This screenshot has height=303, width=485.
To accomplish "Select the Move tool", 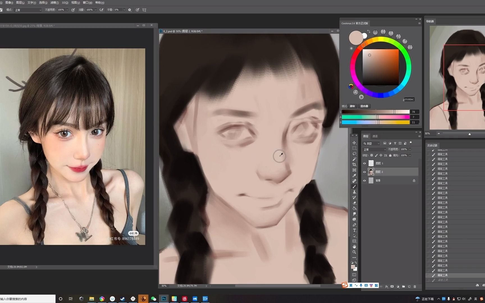I will tap(354, 143).
